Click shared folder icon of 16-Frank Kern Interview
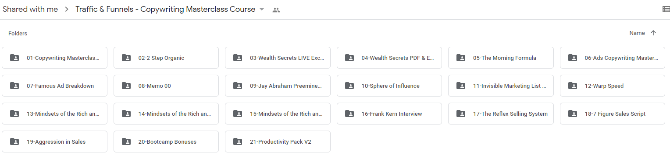Screen dimensions: 670x159 point(349,114)
